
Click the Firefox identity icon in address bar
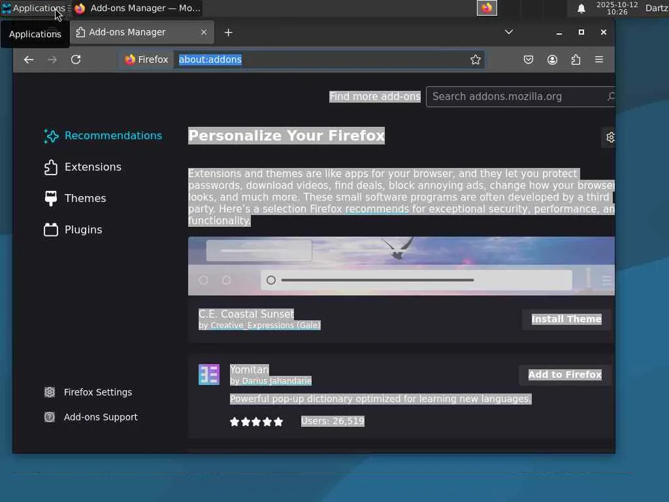(146, 59)
